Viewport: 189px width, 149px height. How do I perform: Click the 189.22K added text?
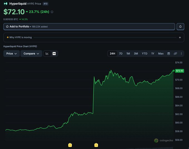click(40, 27)
